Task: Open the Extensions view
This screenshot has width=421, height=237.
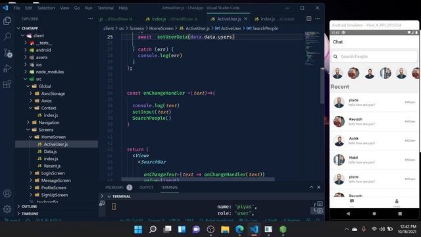Action: tap(7, 84)
